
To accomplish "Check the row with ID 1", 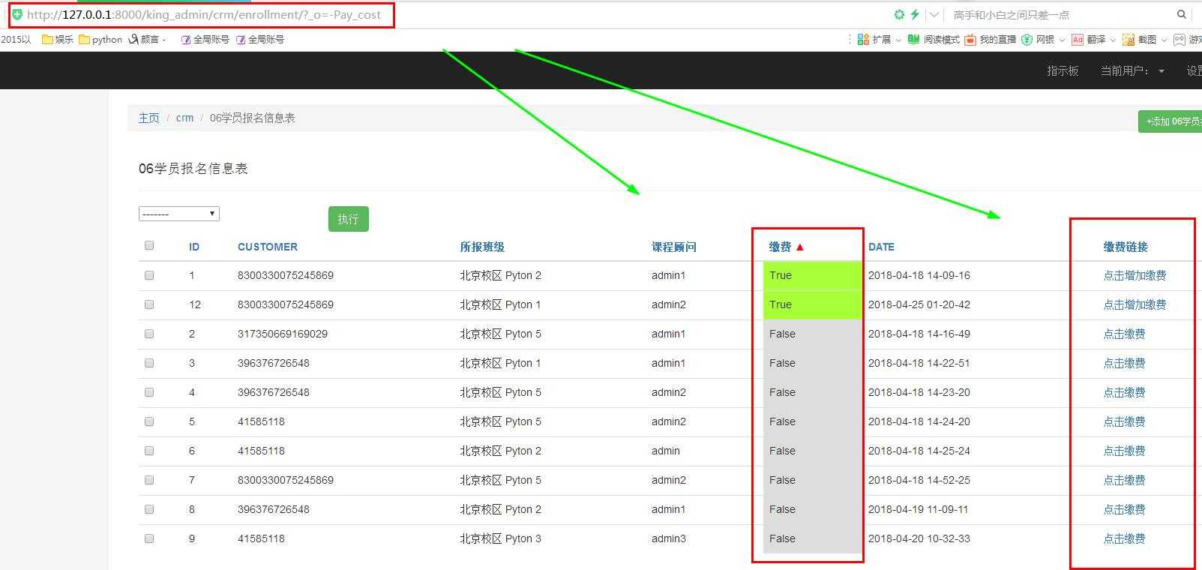I will pos(149,275).
